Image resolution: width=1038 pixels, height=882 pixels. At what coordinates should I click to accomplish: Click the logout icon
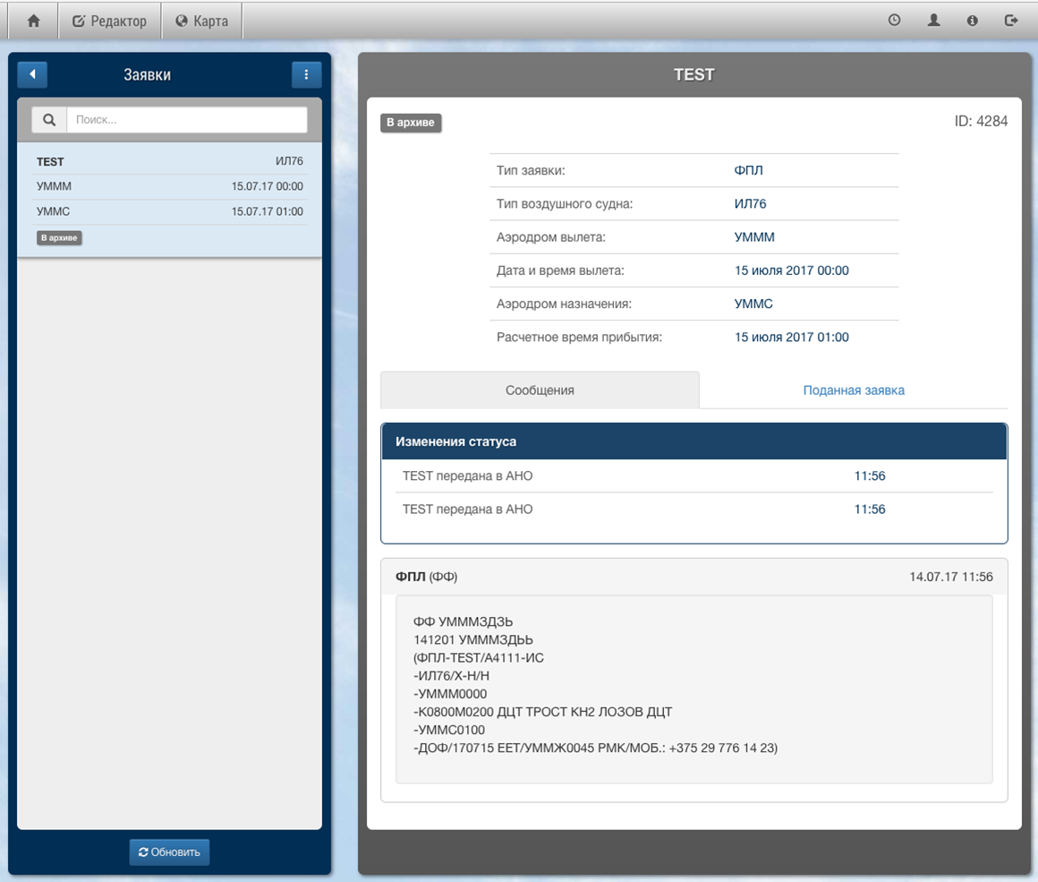(x=1011, y=21)
